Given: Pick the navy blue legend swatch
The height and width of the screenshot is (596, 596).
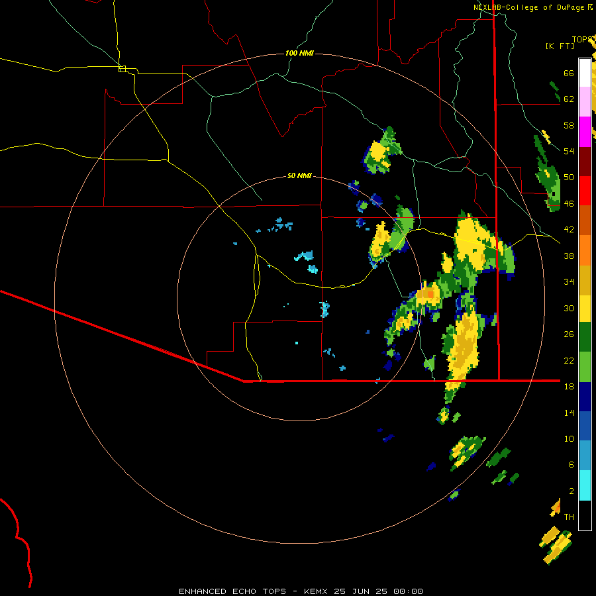Looking at the screenshot, I should pos(585,397).
